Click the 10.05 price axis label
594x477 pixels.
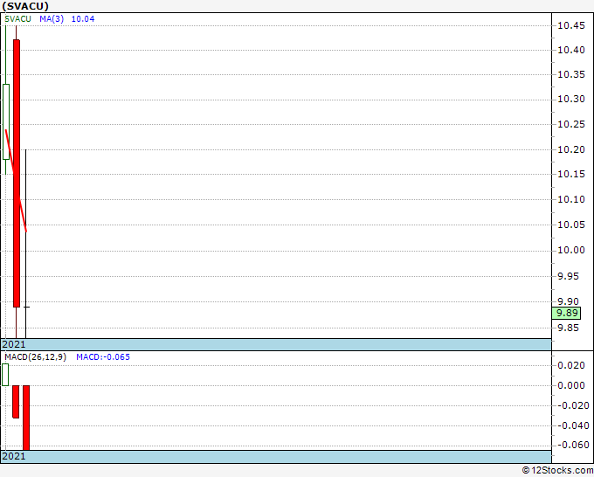pos(571,225)
